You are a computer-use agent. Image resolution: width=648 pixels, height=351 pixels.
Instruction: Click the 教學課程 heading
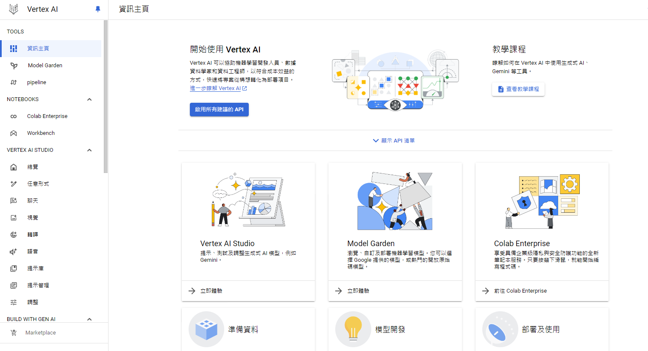tap(509, 49)
